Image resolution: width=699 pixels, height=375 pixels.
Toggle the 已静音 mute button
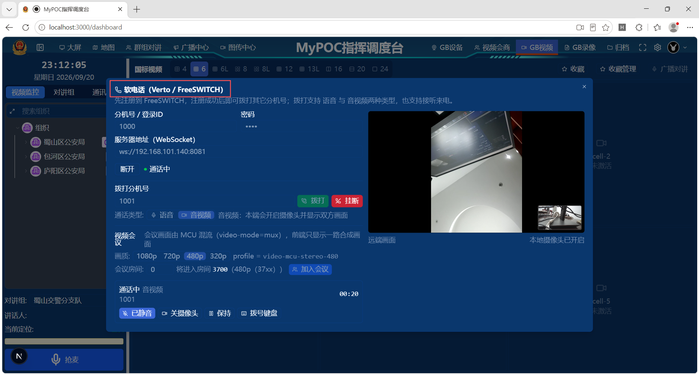click(x=137, y=313)
